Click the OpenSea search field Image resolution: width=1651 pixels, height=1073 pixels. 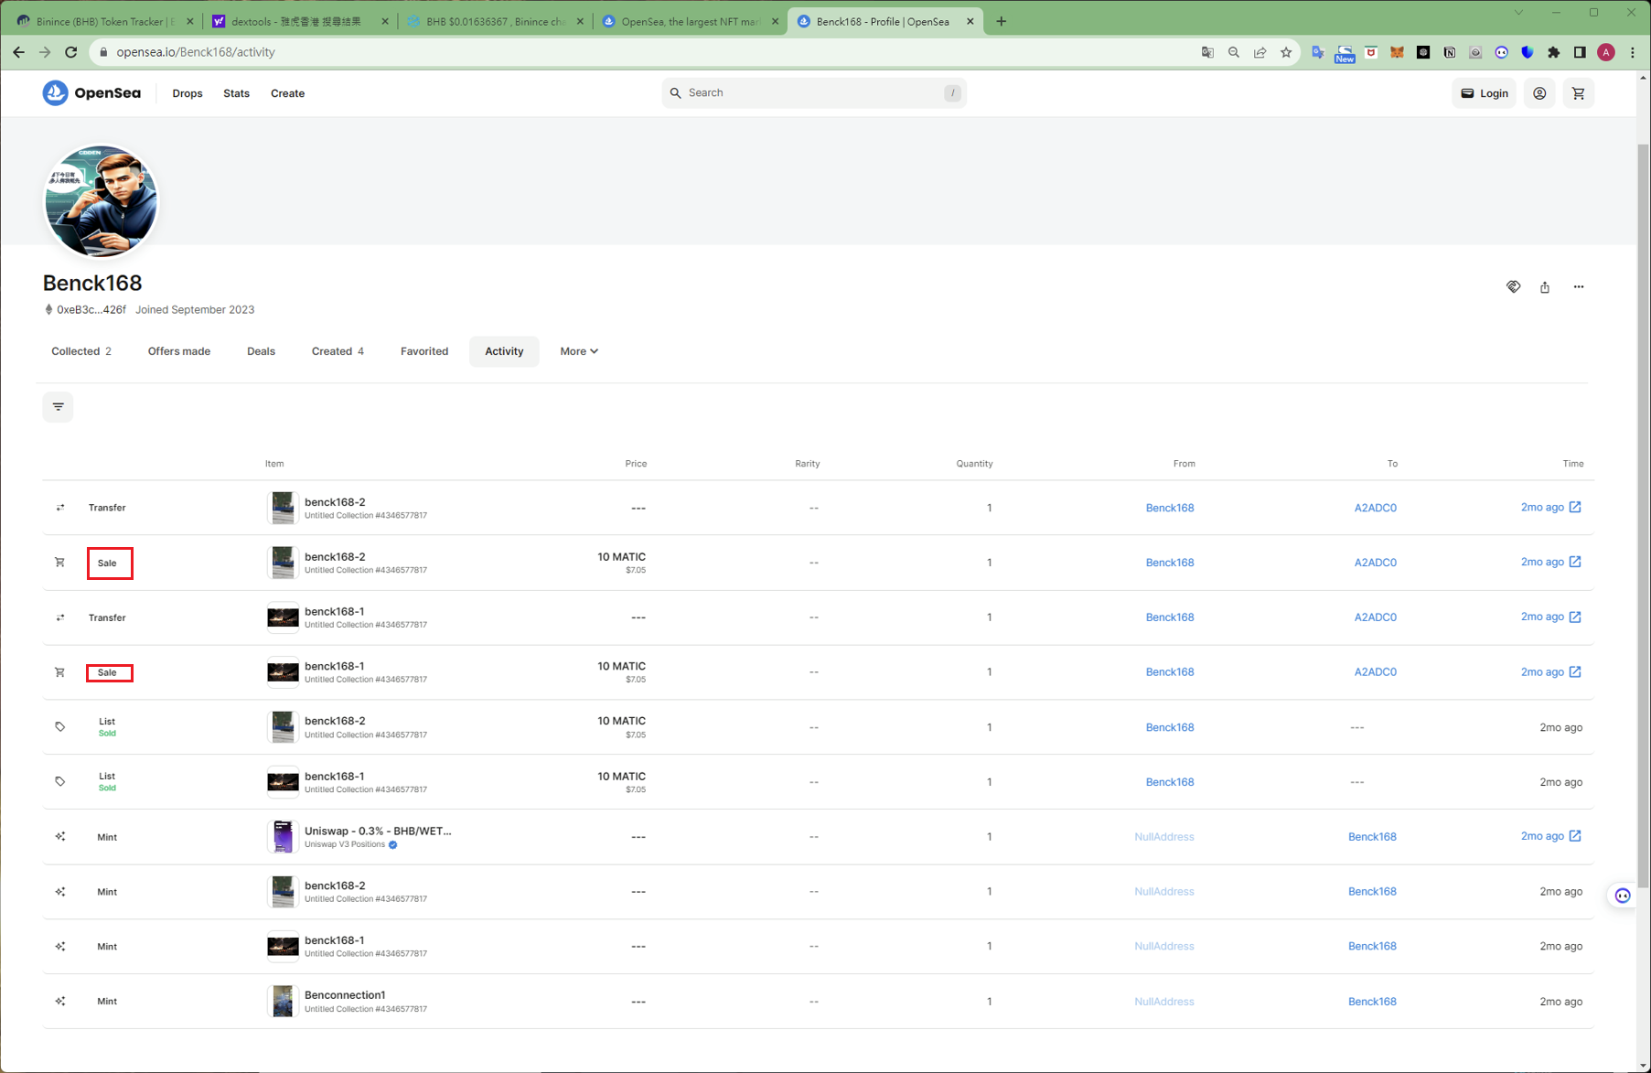[x=814, y=92]
